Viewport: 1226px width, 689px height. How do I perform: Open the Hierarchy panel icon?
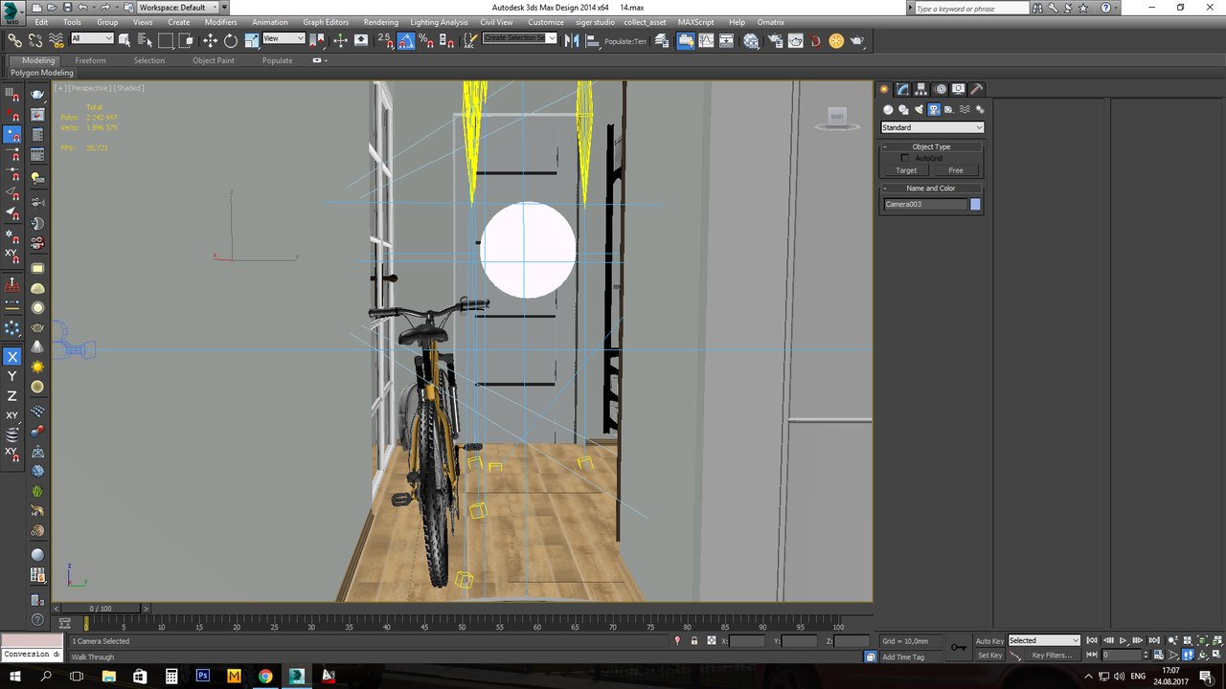click(921, 89)
